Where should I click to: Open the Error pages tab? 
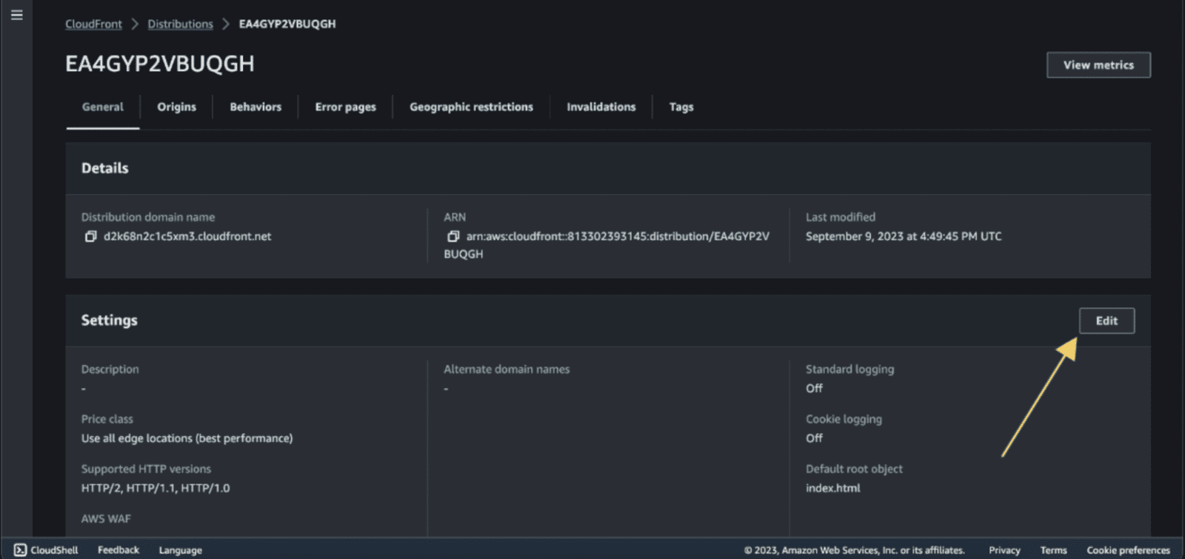point(345,107)
